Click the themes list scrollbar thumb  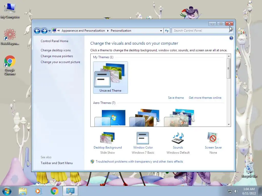[228, 68]
